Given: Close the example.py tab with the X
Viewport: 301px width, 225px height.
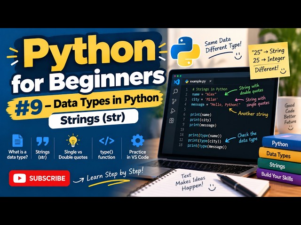Looking at the screenshot, I should pyautogui.click(x=210, y=81).
